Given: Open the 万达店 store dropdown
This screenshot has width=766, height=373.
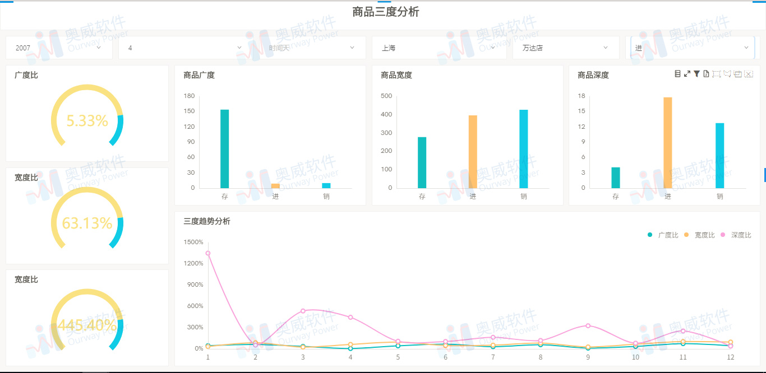Looking at the screenshot, I should coord(565,48).
